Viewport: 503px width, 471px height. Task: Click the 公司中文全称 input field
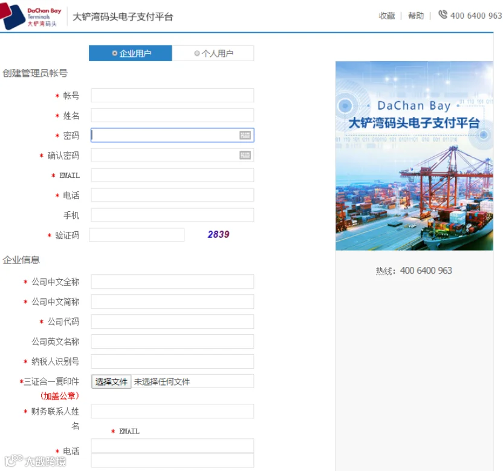pos(172,282)
